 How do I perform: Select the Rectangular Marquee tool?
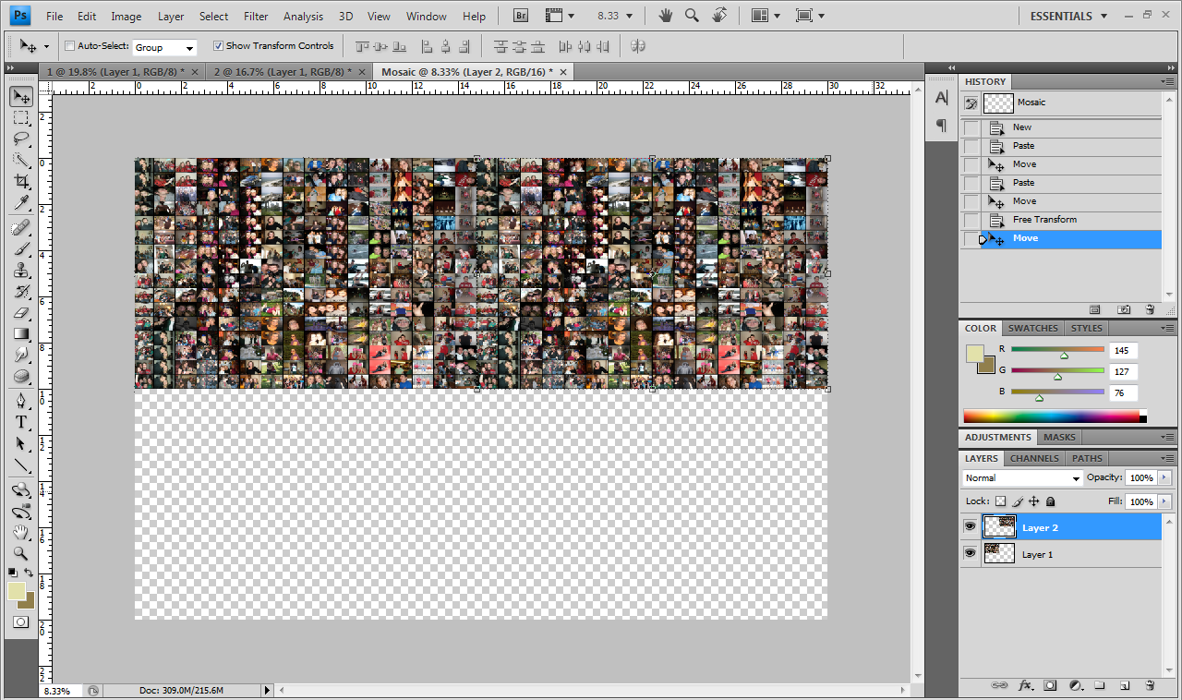tap(20, 118)
